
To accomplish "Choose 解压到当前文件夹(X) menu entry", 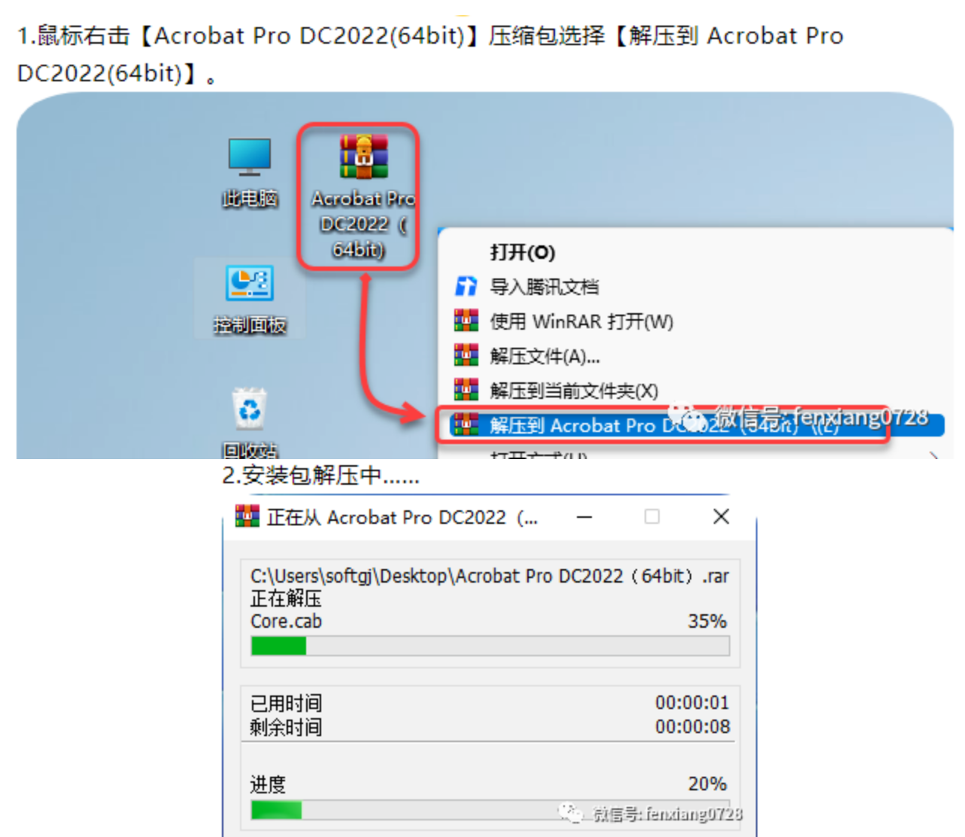I will 574,391.
